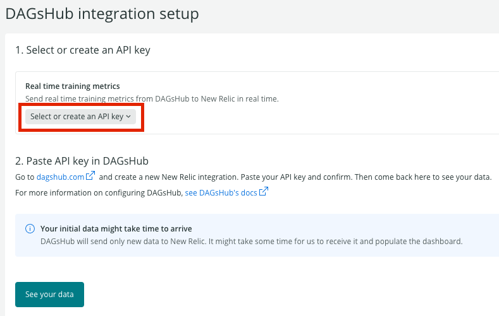
Task: Click the chevron arrow in API key selector
Action: pyautogui.click(x=128, y=117)
